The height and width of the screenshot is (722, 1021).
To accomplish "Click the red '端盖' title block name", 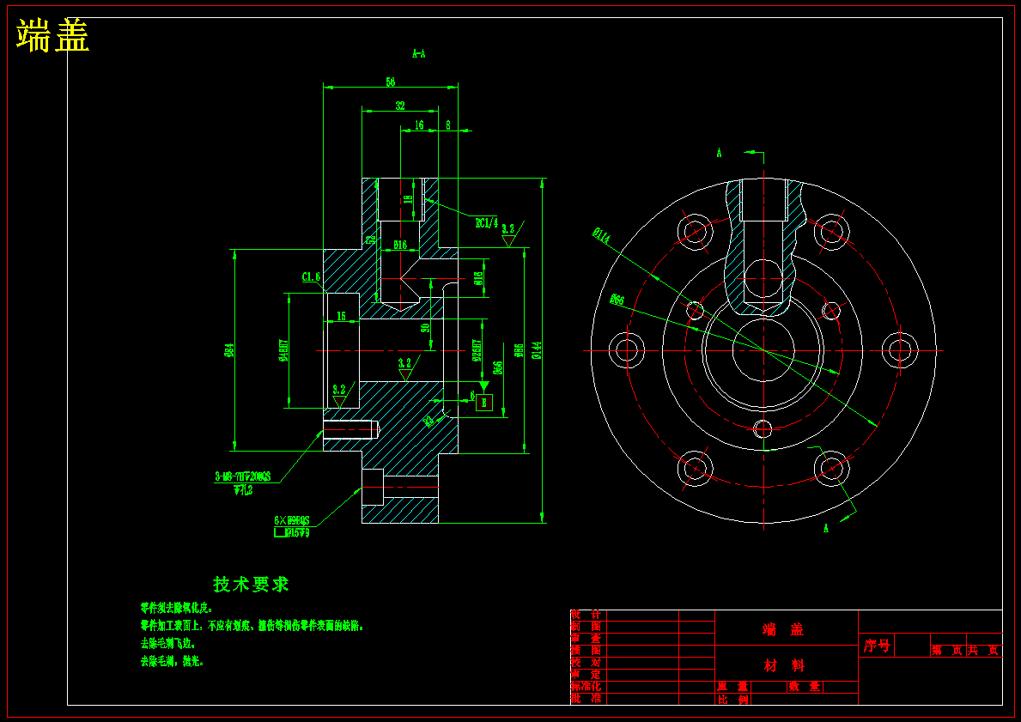I will 783,629.
